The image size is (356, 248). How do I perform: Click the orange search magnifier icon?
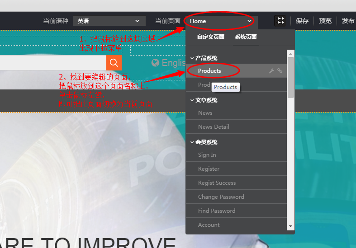click(114, 63)
